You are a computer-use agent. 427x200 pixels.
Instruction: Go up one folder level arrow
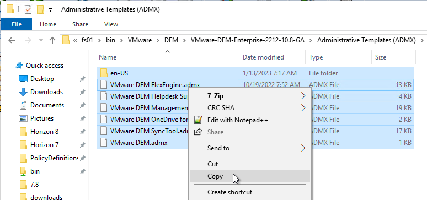[52, 40]
